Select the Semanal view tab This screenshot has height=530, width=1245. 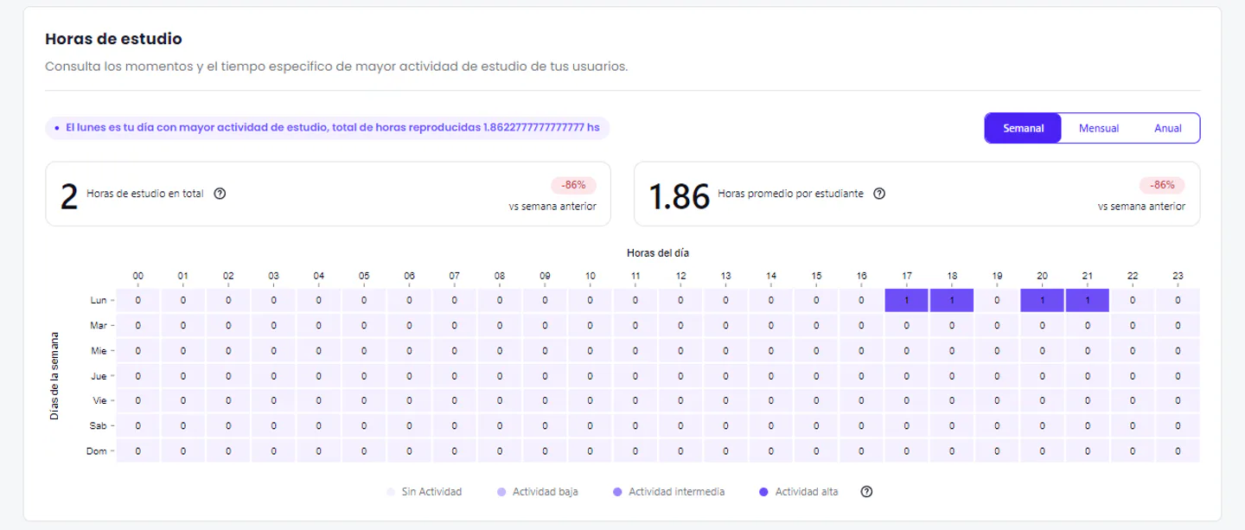point(1023,128)
